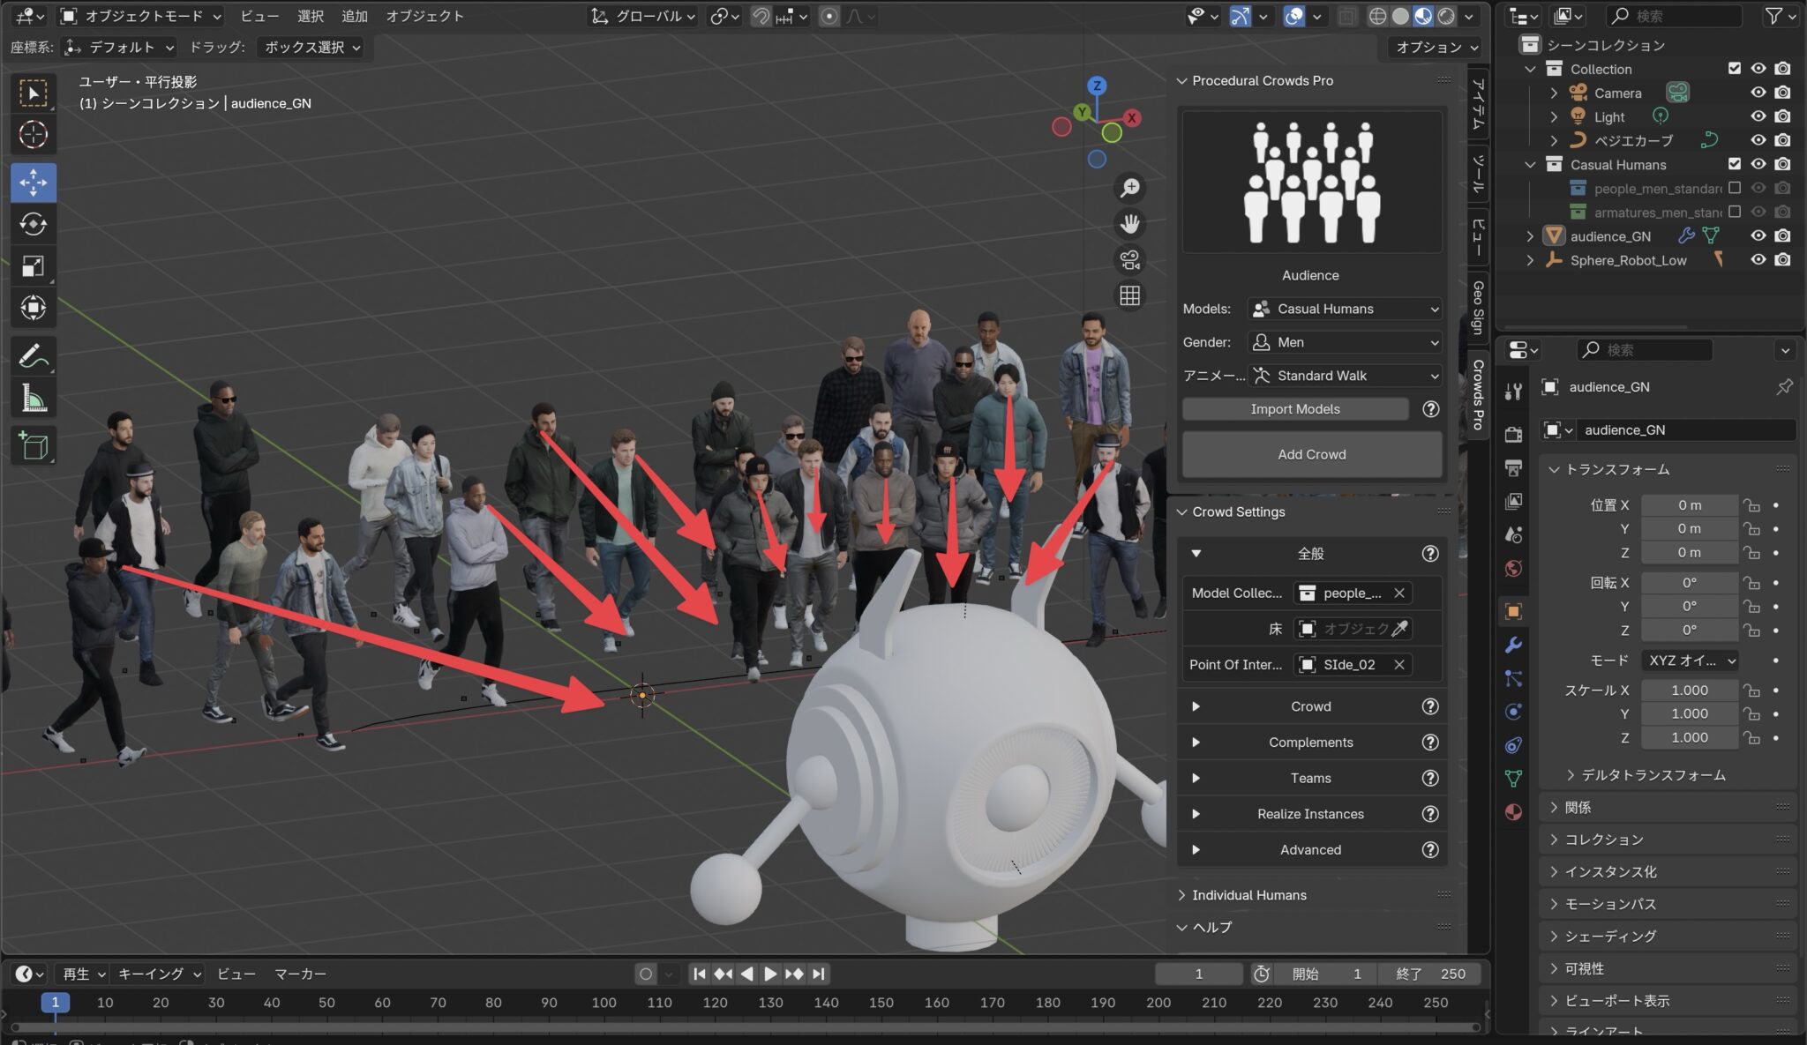Adjust the スケール X value slider
Screen dimensions: 1807x1045
click(1689, 690)
